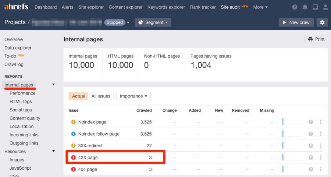The width and height of the screenshot is (331, 177).
Task: Open the Importance filter dropdown
Action: (x=134, y=96)
